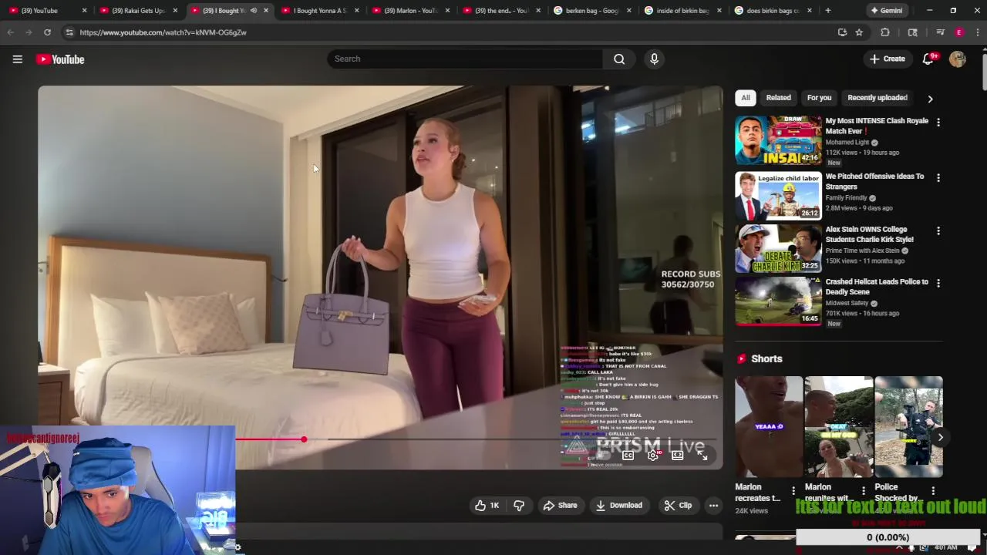987x555 pixels.
Task: Open Gemini in Chrome
Action: (886, 11)
